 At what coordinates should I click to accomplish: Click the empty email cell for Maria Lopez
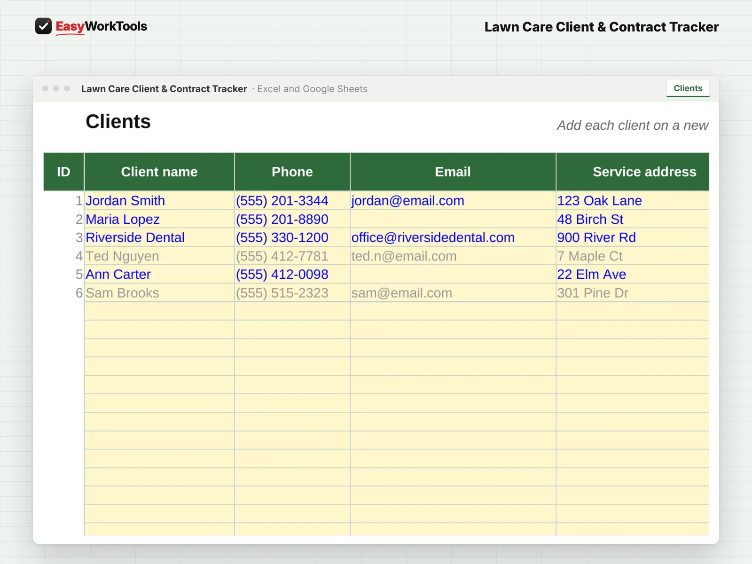[x=453, y=219]
